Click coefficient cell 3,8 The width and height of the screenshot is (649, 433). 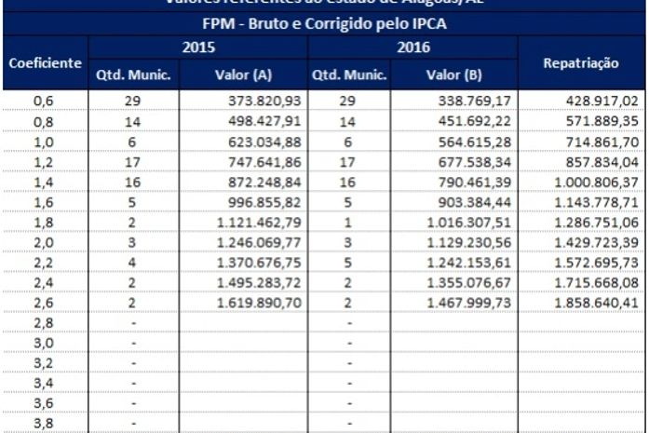click(45, 424)
